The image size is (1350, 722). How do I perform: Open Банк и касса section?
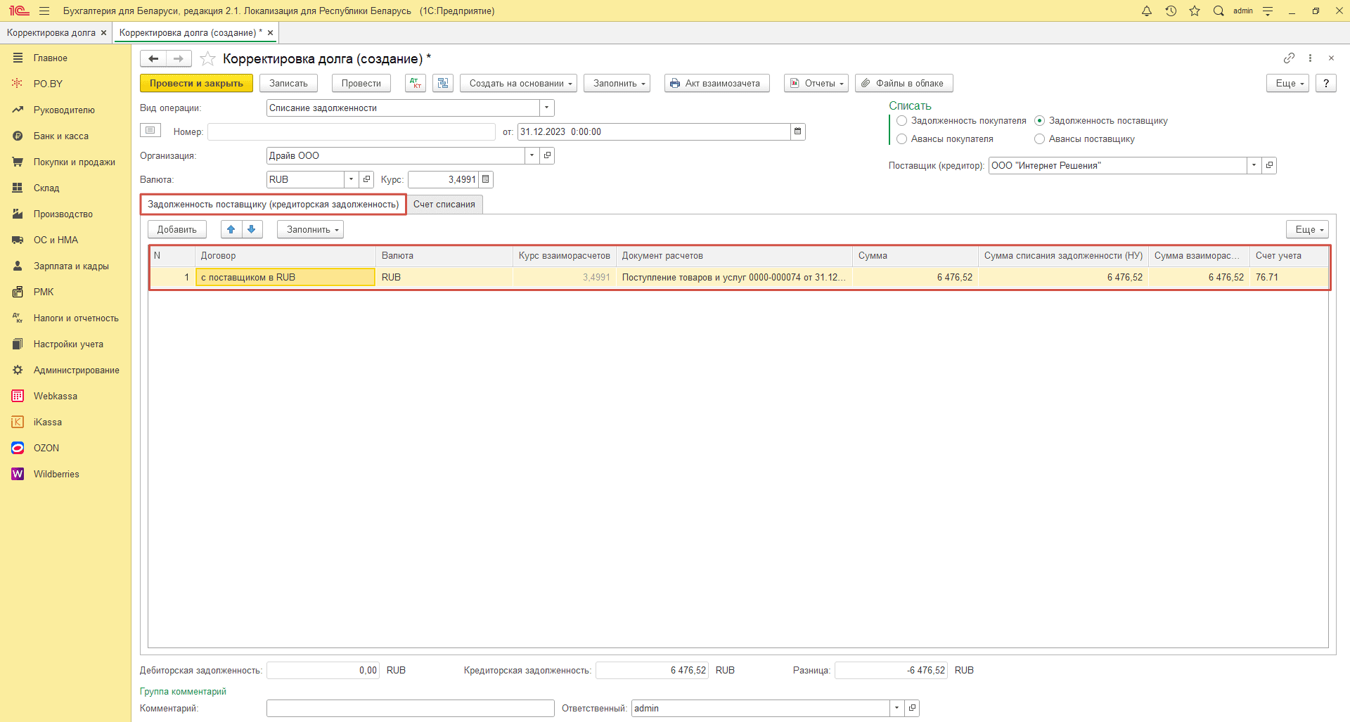click(61, 136)
